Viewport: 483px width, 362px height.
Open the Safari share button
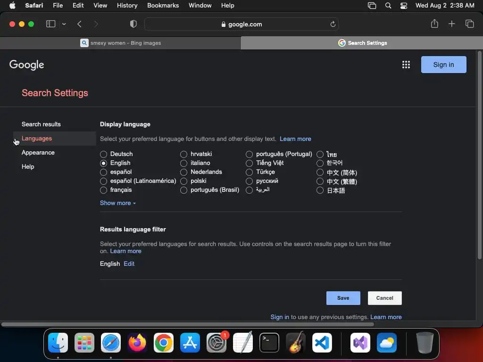coord(434,24)
